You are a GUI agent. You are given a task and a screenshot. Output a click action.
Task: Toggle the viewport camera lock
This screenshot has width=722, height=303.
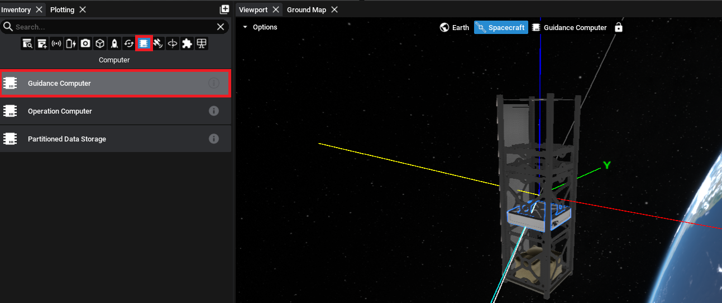click(618, 27)
